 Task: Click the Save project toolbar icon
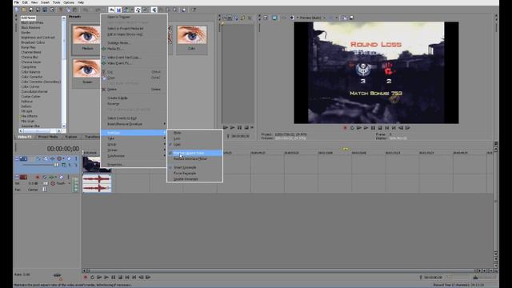click(x=31, y=10)
